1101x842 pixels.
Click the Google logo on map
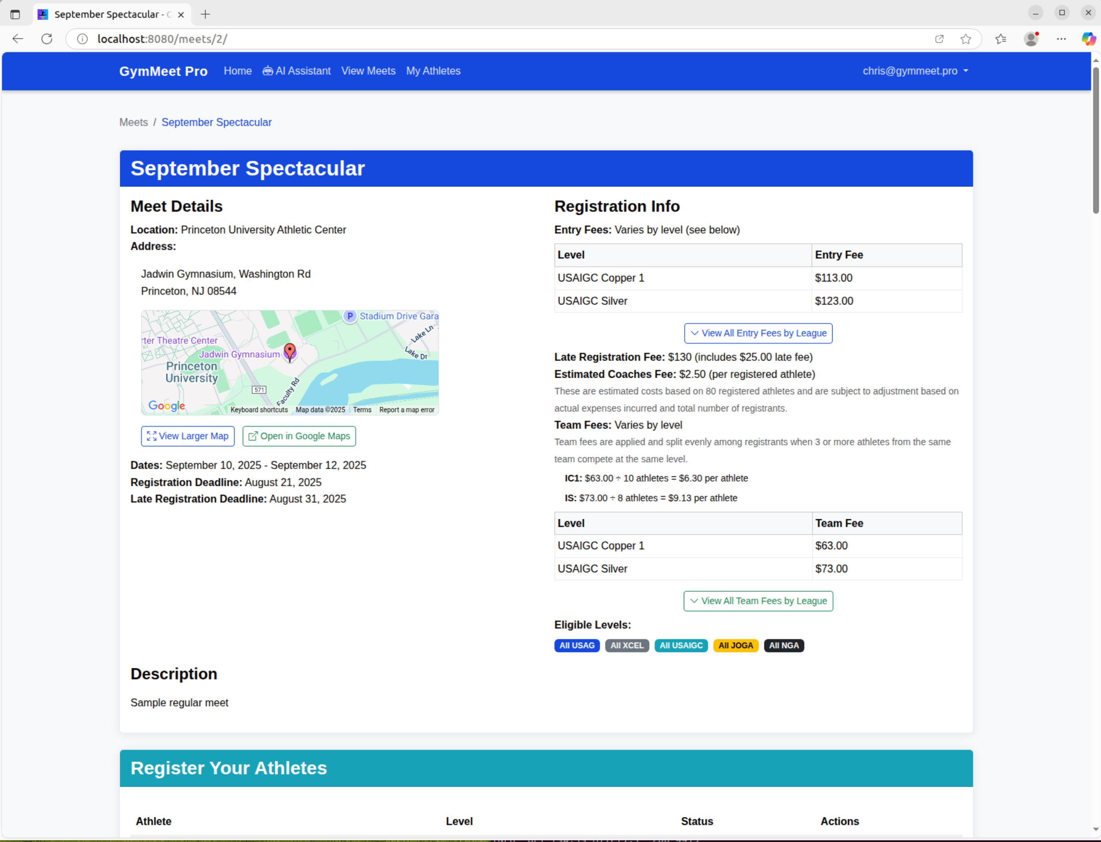(167, 406)
